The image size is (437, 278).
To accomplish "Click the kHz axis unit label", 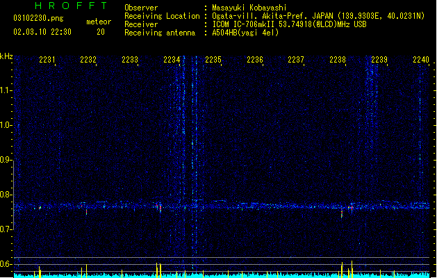I will click(x=6, y=56).
